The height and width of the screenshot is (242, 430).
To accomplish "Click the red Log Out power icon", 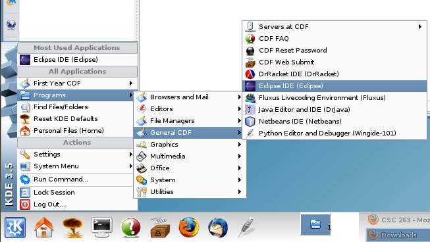I will 25,205.
